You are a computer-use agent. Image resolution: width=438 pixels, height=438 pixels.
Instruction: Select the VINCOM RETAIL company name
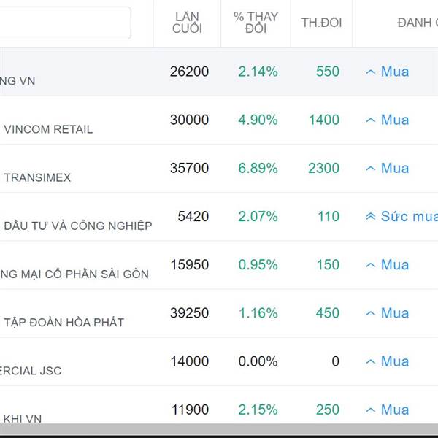pyautogui.click(x=48, y=129)
